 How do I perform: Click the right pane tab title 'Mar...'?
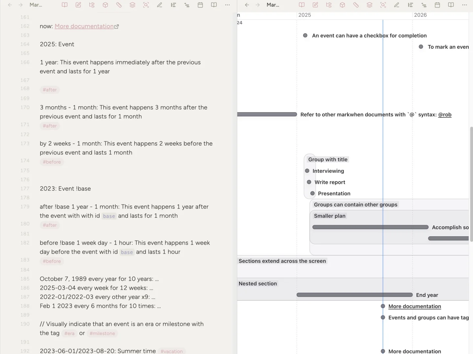point(273,5)
